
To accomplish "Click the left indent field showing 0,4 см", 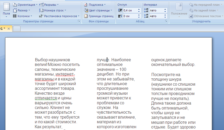I will click(x=130, y=10).
